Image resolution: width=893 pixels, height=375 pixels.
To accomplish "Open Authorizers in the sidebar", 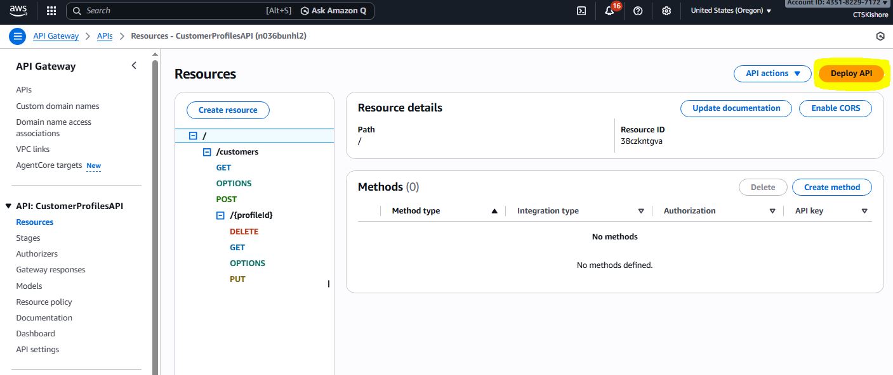I will 37,254.
